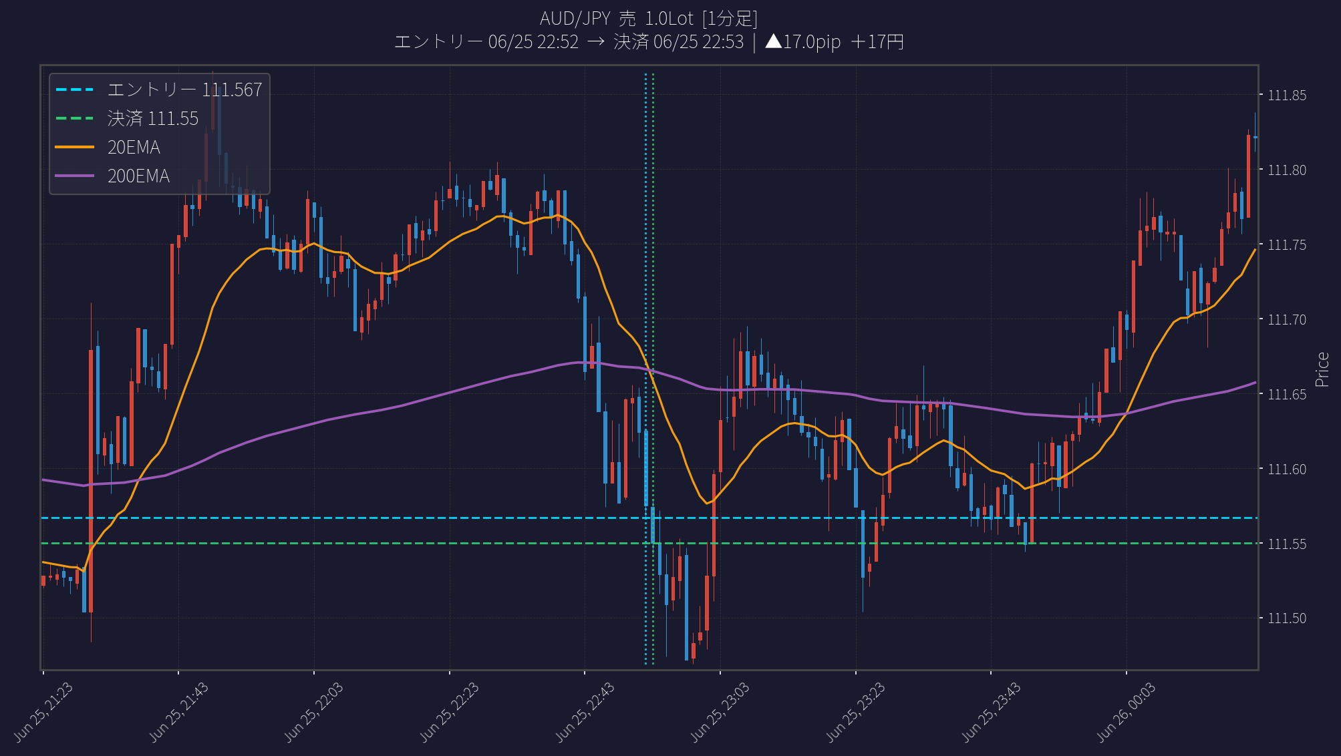Click the "Price" y-axis label
Screen dimensions: 1341x756
1322,369
